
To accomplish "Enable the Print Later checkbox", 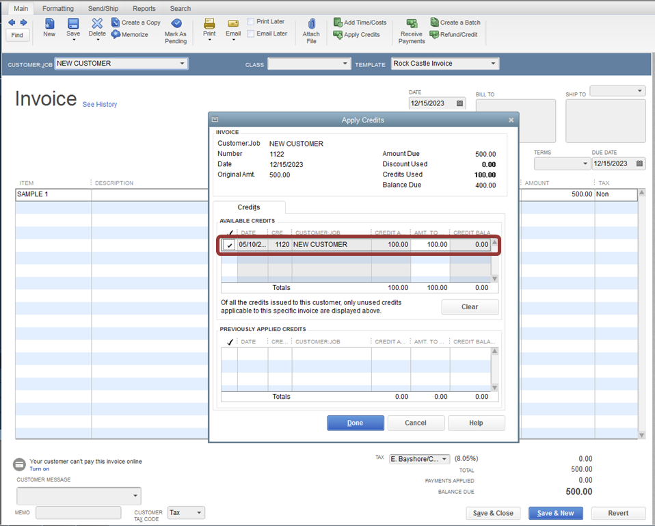I will 251,22.
